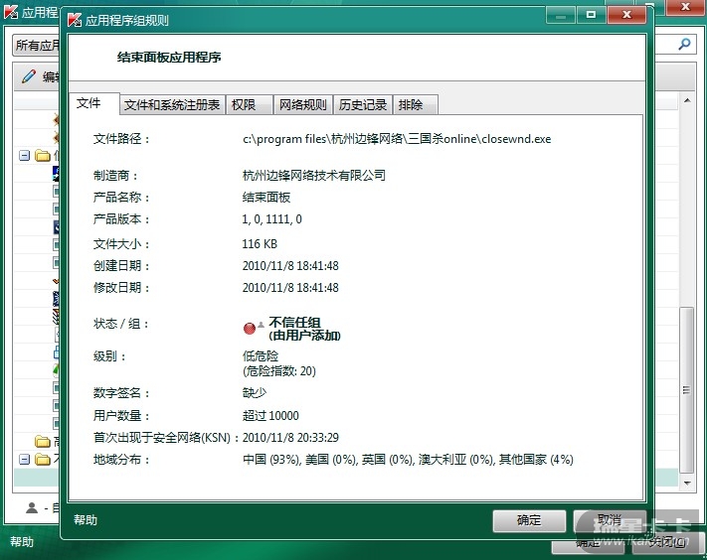Click the search magnifier icon in background window
Screen dimensions: 707x560
click(x=684, y=44)
